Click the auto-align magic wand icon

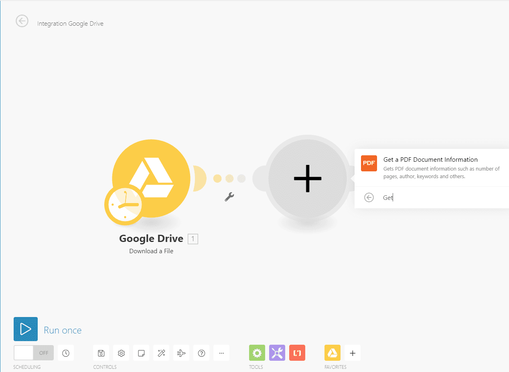tap(161, 353)
